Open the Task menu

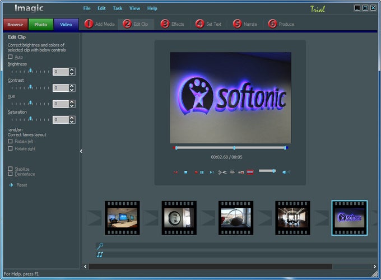[118, 8]
